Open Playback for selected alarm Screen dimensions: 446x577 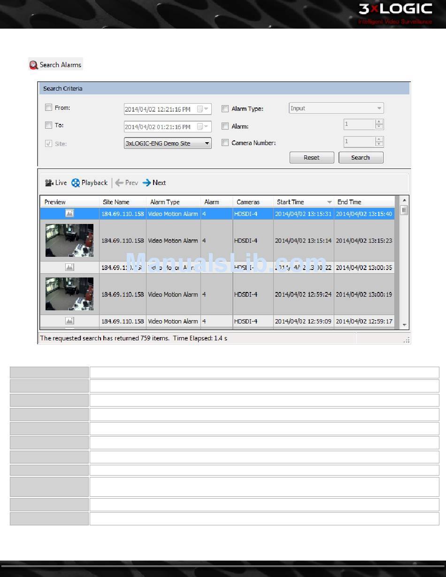coord(89,183)
